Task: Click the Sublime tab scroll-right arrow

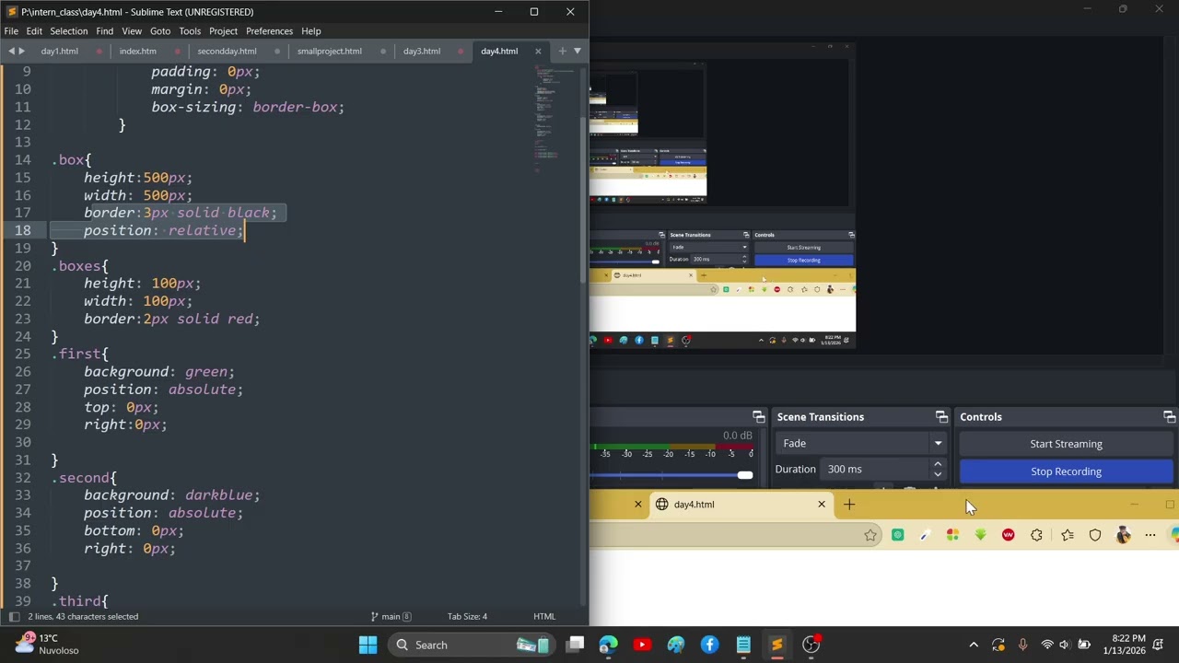Action: coord(22,51)
